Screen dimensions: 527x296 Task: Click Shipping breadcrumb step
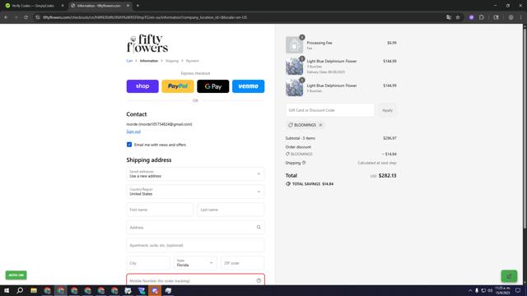(x=172, y=61)
